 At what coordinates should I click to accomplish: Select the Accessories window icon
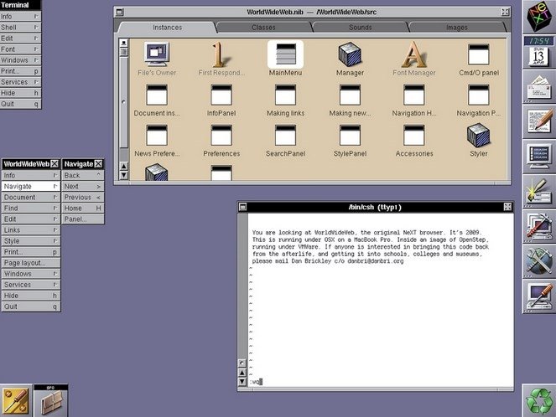point(413,135)
